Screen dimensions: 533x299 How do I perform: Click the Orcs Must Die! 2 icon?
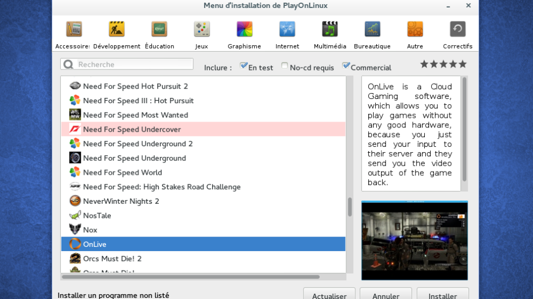tap(75, 258)
